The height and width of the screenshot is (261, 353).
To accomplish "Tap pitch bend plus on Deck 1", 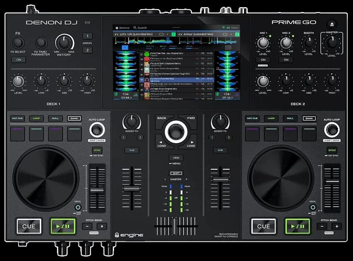I will (x=102, y=226).
